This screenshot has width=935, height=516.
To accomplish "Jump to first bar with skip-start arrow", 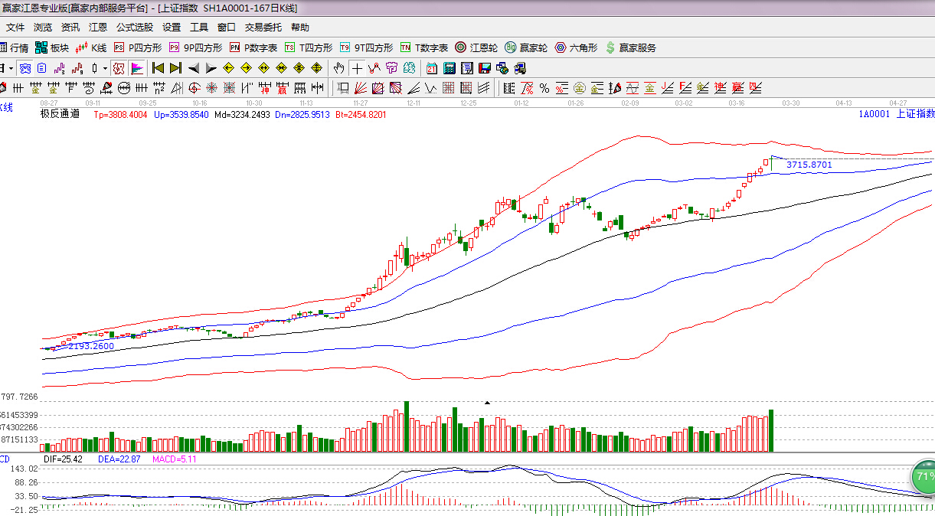I will pos(158,68).
